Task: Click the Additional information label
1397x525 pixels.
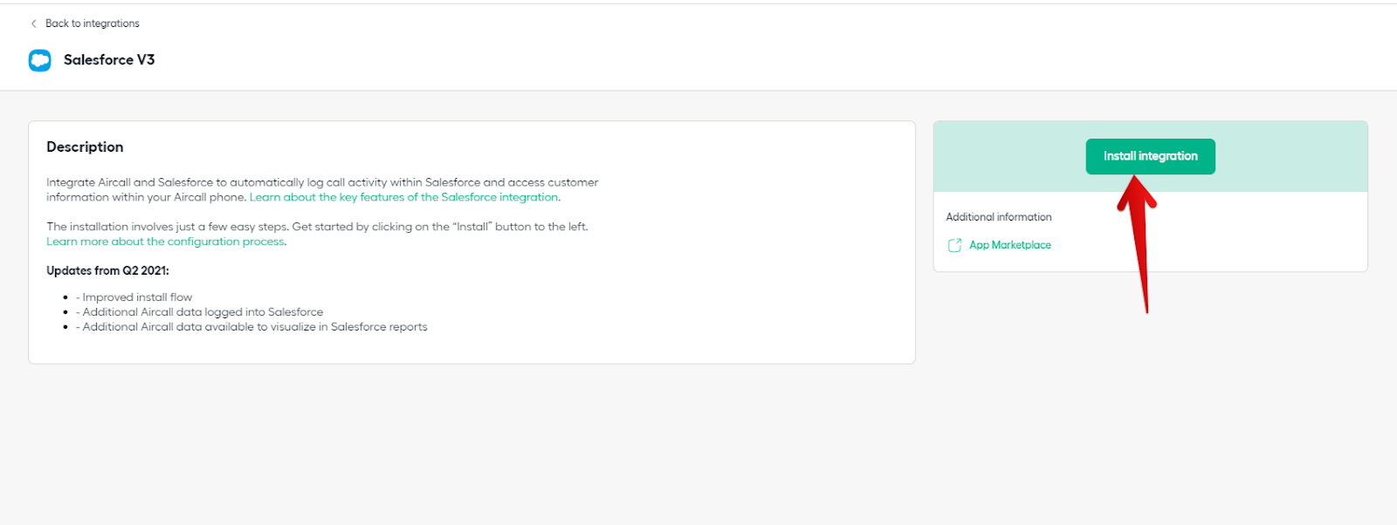Action: point(999,217)
